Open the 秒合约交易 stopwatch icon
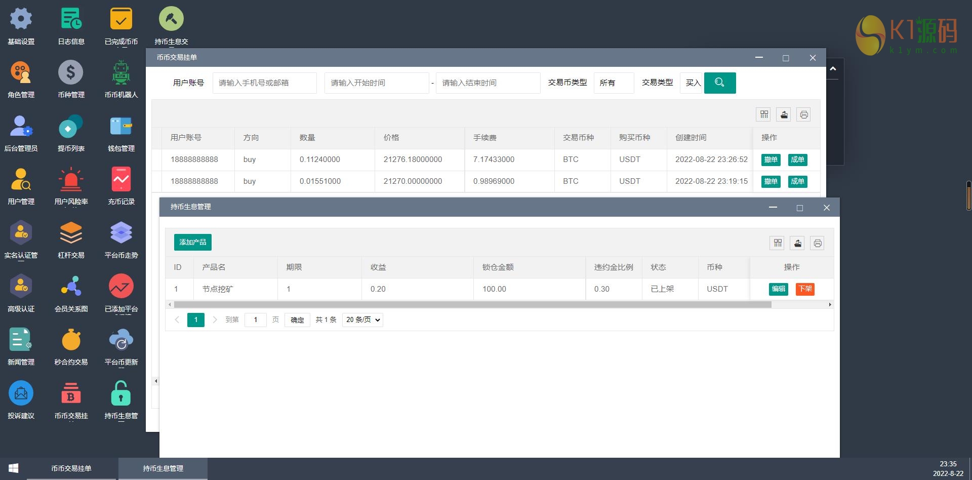The image size is (972, 480). 71,340
